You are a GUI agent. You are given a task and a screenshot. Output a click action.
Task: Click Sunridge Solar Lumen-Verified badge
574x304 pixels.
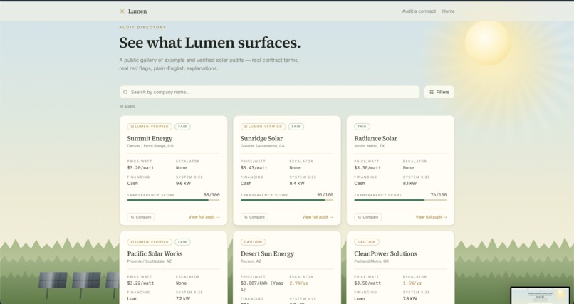[x=263, y=127]
